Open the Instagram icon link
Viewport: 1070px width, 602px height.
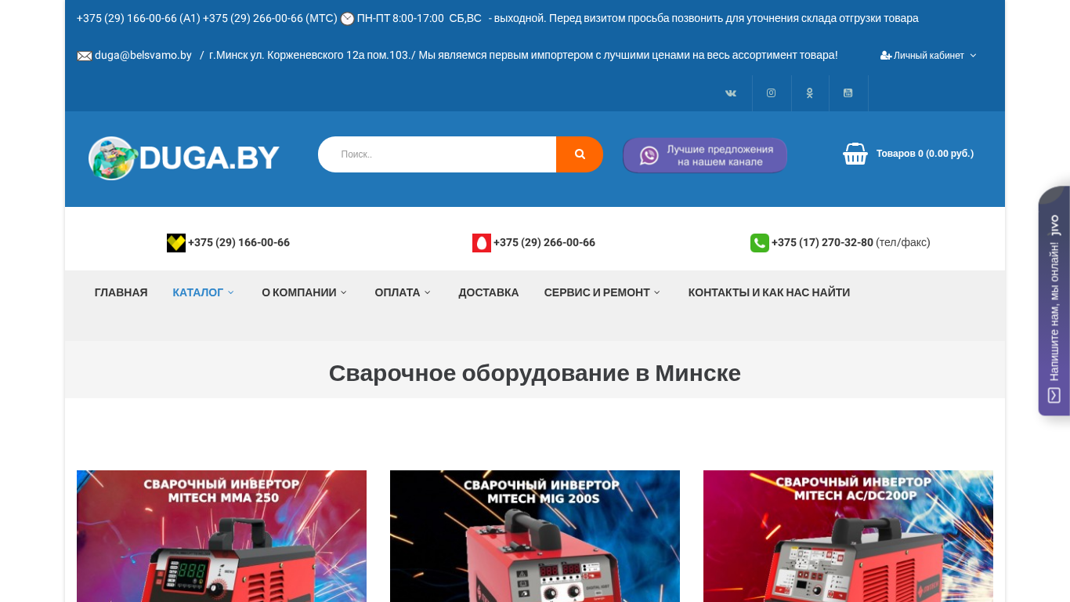tap(772, 93)
